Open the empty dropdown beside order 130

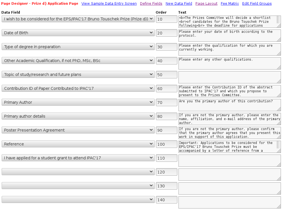click(x=78, y=186)
